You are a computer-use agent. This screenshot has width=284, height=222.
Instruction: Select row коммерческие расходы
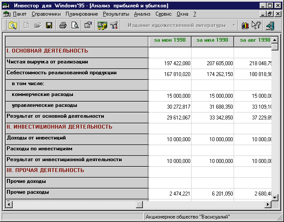click(77, 96)
